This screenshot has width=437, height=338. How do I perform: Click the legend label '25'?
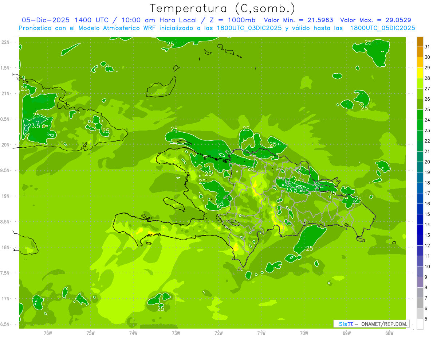coord(427,109)
